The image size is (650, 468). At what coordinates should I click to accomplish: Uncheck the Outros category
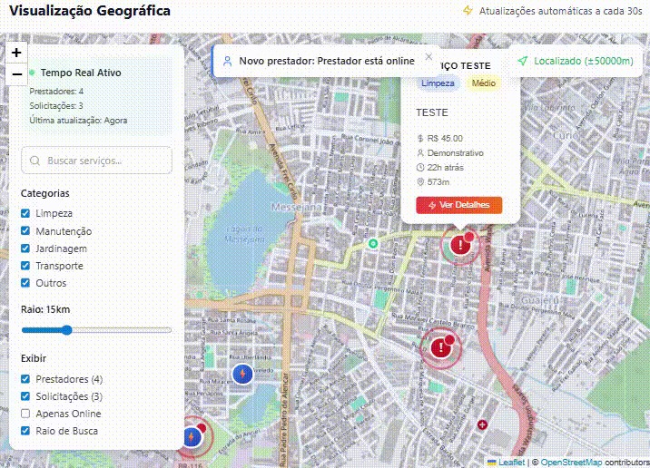click(25, 283)
